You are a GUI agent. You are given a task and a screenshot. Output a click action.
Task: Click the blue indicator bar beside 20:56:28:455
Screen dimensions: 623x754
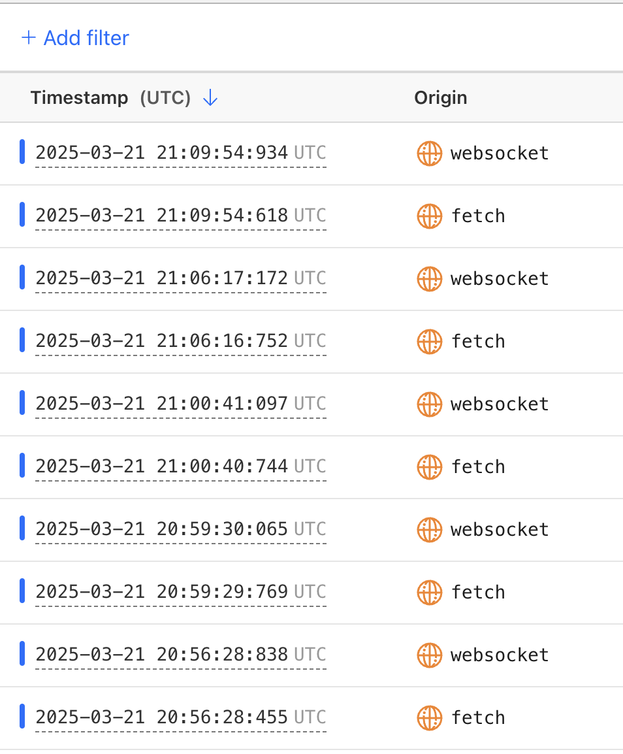(22, 715)
